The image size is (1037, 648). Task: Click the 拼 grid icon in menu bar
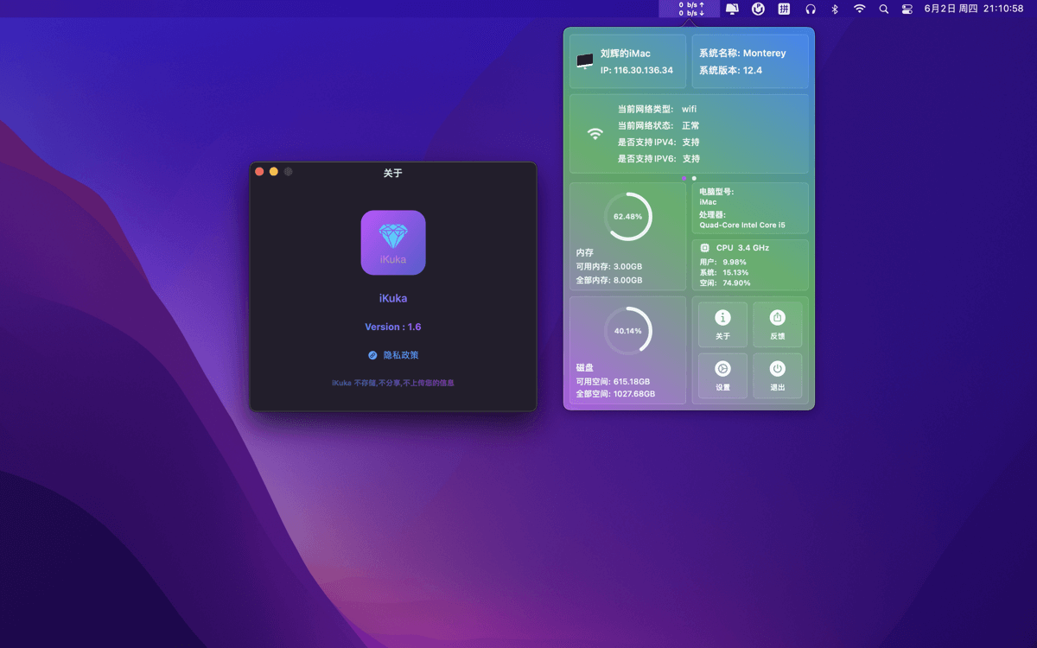(x=784, y=9)
